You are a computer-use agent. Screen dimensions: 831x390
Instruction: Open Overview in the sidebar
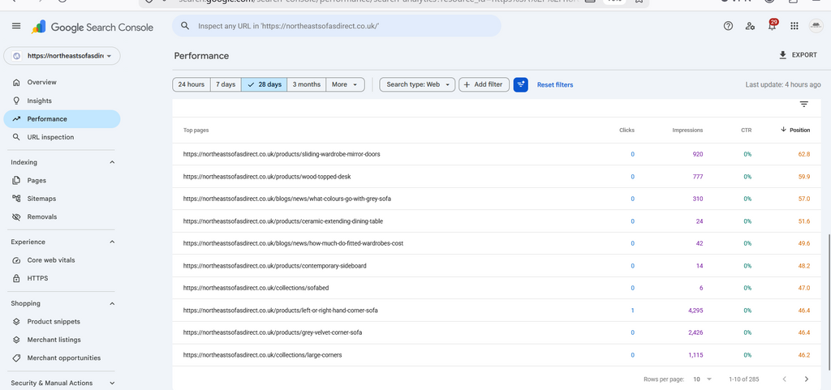click(62, 82)
